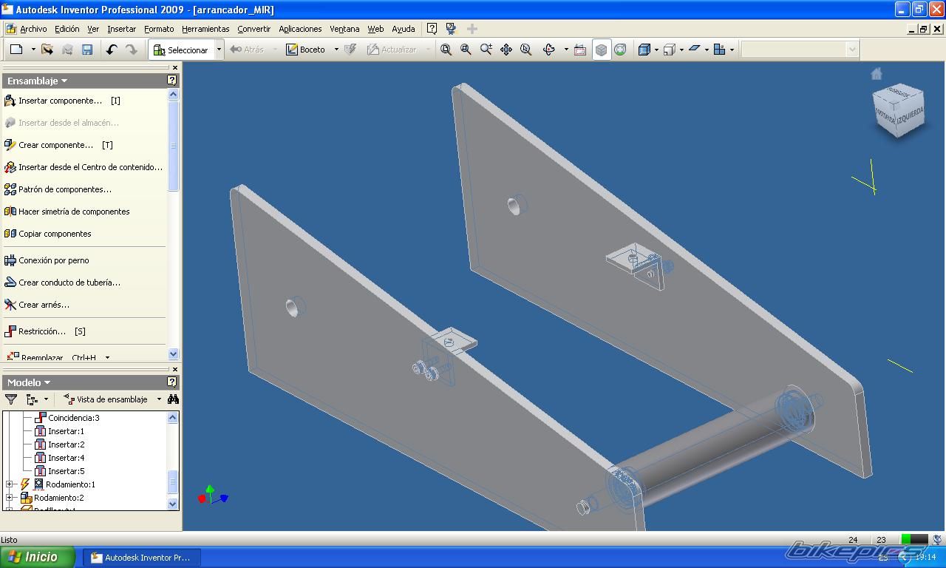The image size is (946, 568).
Task: Open the Convertir menu
Action: pos(253,29)
